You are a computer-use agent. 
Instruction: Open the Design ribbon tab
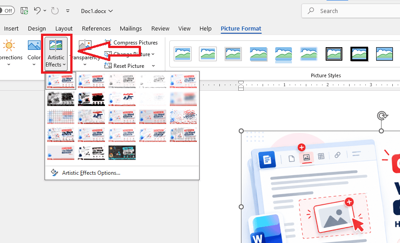coord(37,28)
